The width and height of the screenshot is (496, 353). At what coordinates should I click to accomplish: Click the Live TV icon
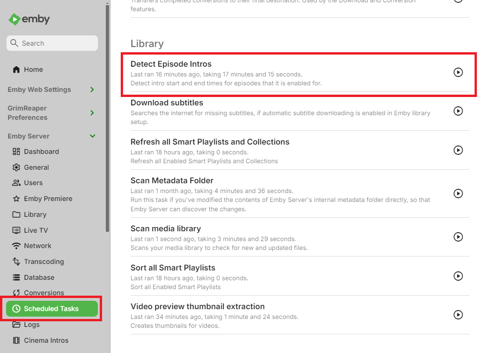pyautogui.click(x=16, y=230)
